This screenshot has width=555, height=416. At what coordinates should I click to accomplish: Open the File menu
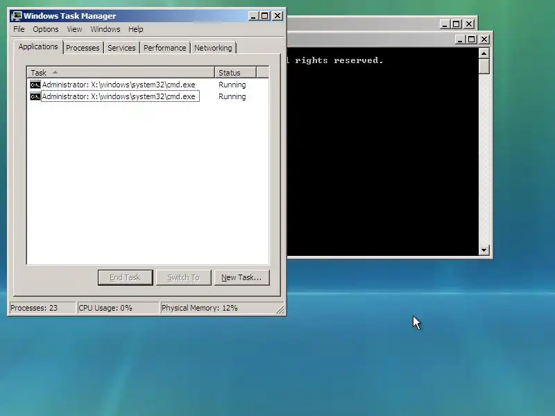pos(19,29)
